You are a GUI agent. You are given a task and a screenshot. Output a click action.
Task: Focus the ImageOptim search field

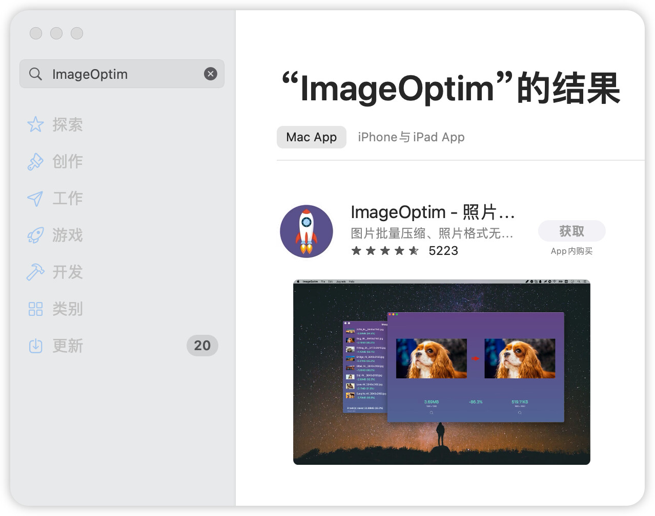(x=122, y=74)
